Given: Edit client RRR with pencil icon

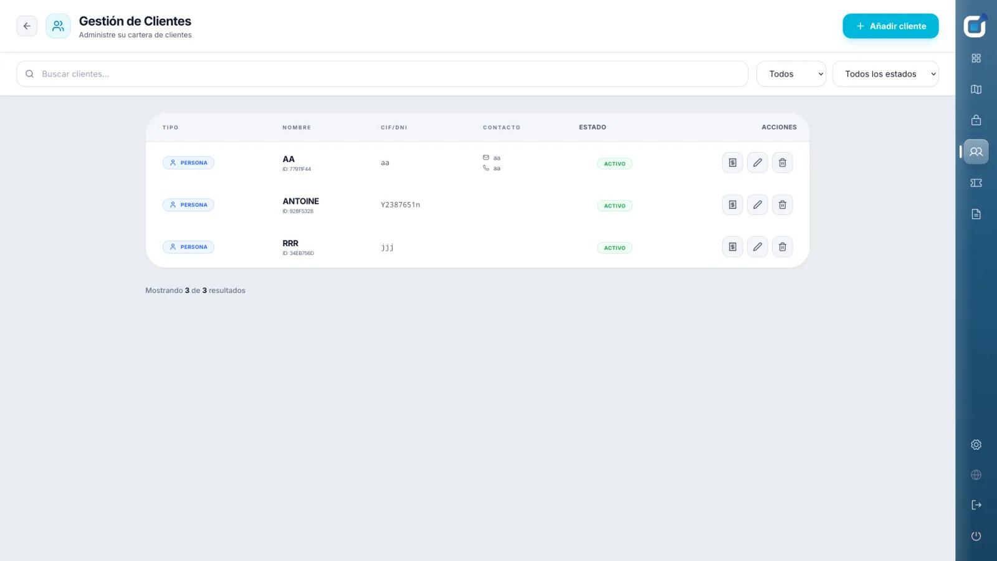Looking at the screenshot, I should point(758,247).
